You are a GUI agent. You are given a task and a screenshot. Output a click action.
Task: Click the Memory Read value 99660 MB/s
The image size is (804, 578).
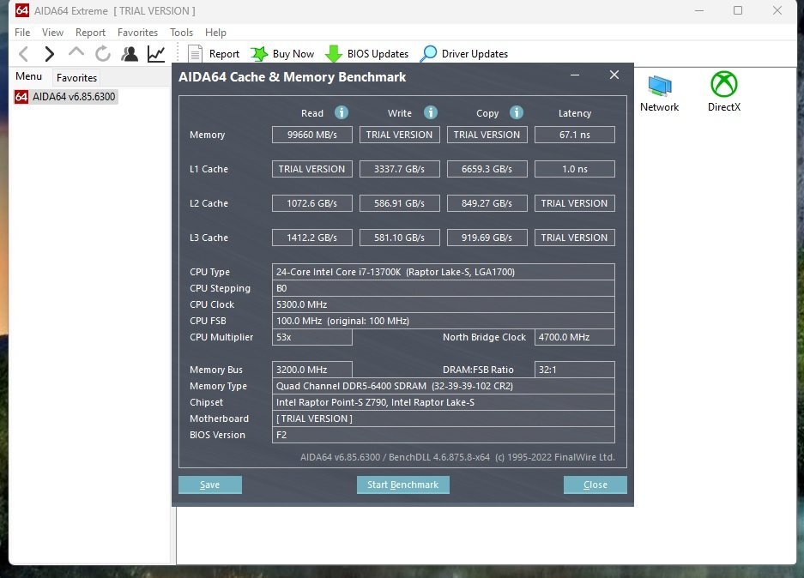[x=312, y=135]
